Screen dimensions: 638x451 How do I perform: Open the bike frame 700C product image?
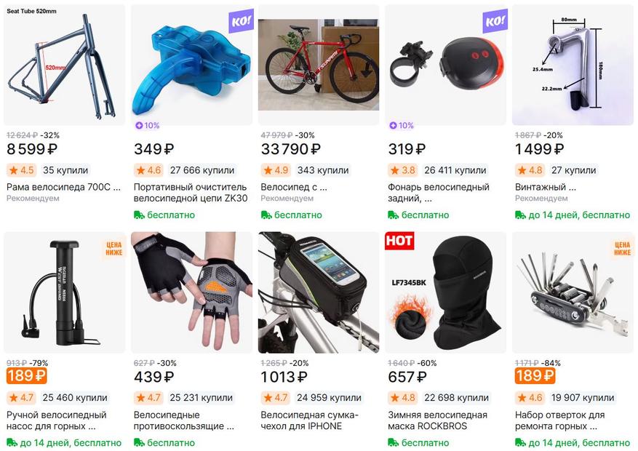click(x=65, y=65)
